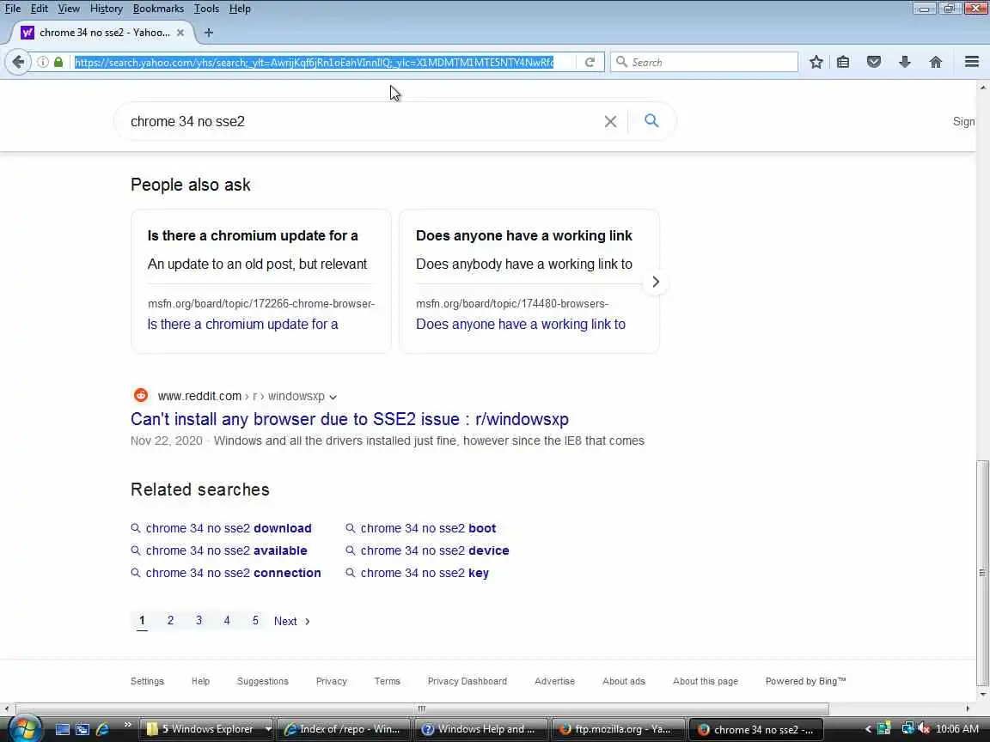Show hidden tray icons arrow
The image size is (990, 742).
click(868, 729)
